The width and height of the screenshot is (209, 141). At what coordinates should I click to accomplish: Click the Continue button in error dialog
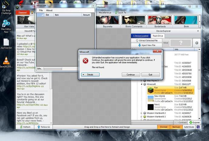[131, 75]
